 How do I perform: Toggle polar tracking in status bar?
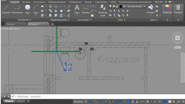pyautogui.click(x=102, y=101)
